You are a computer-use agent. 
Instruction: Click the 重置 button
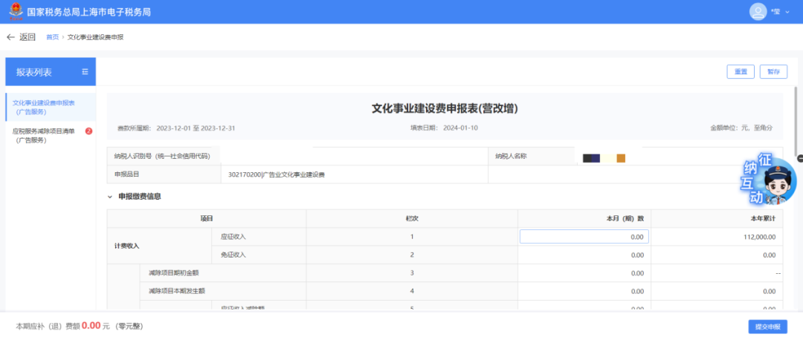coord(741,72)
